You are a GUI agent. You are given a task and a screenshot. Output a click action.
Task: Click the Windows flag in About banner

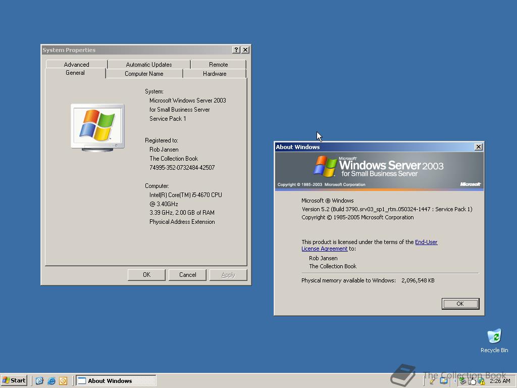[x=325, y=166]
